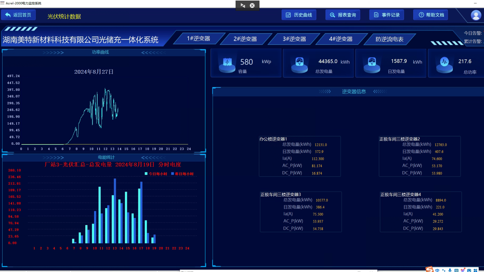Click the 今日告警 label
This screenshot has width=484, height=272.
(473, 33)
